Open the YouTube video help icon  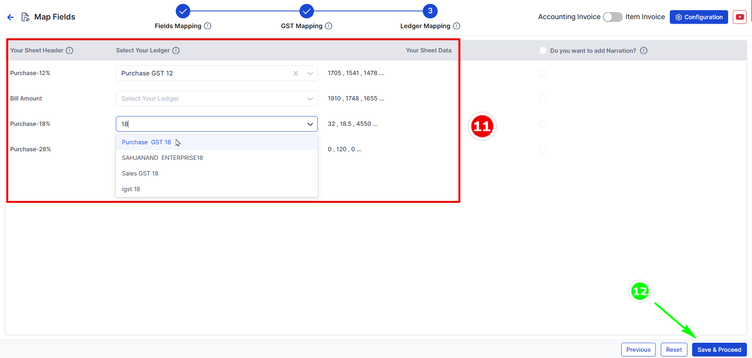point(739,17)
